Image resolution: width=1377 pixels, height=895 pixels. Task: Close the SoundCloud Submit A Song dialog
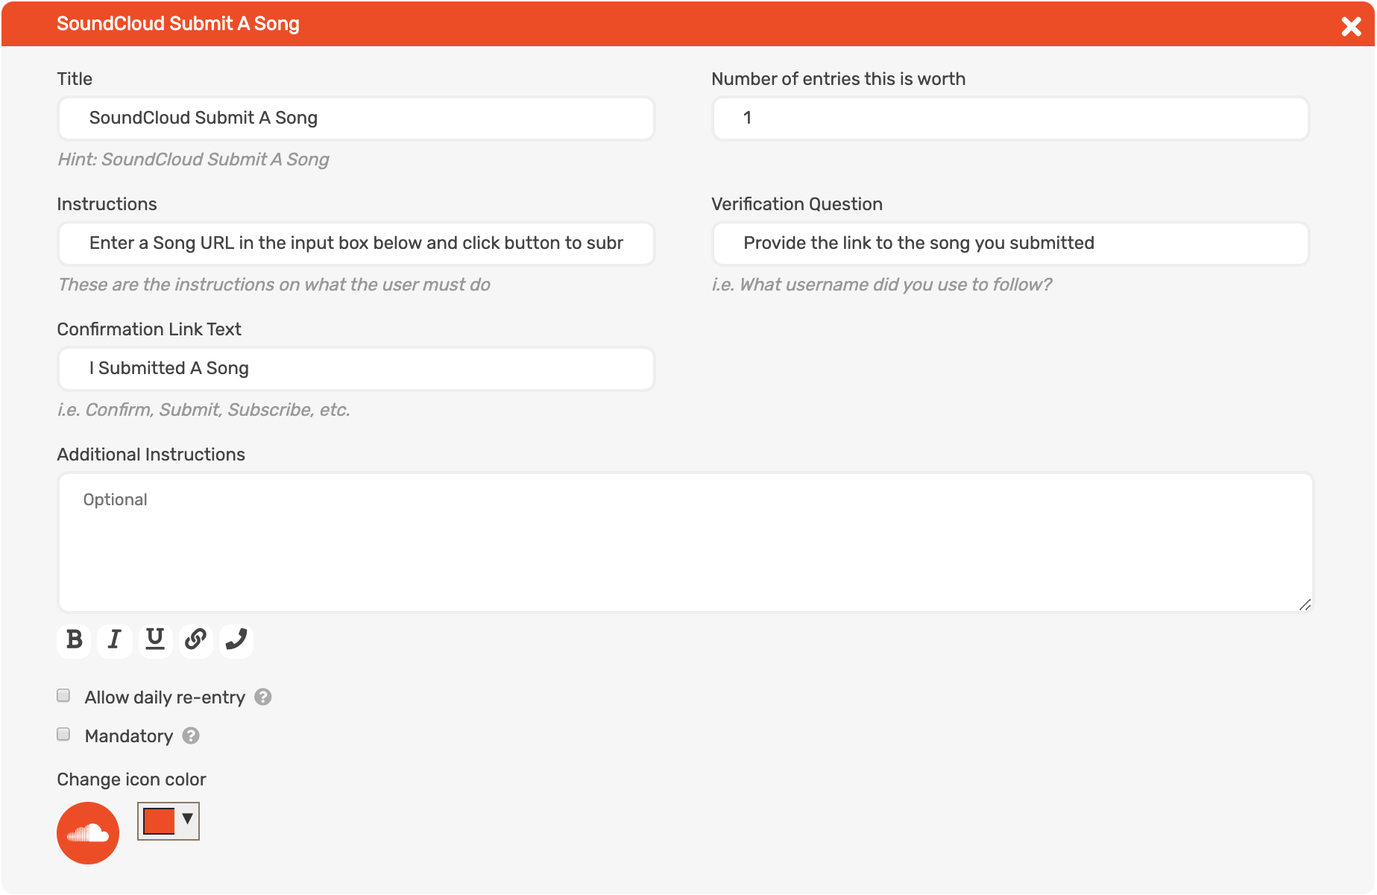(1350, 26)
